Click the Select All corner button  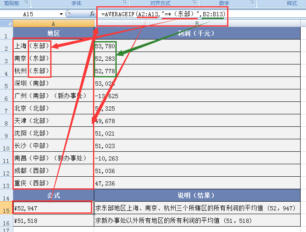pyautogui.click(x=7, y=23)
